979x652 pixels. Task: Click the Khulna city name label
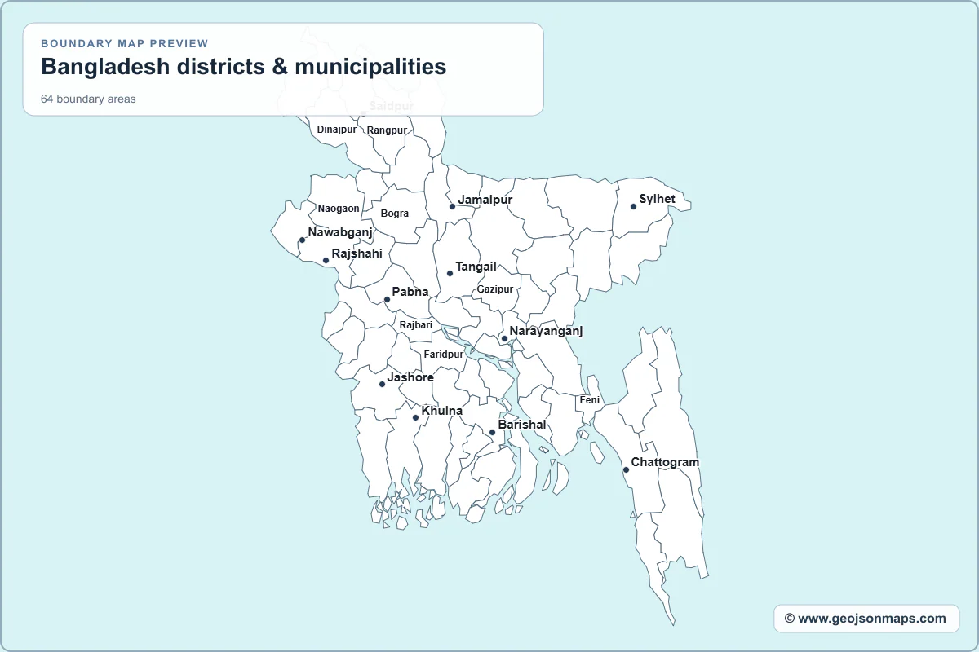click(x=442, y=411)
